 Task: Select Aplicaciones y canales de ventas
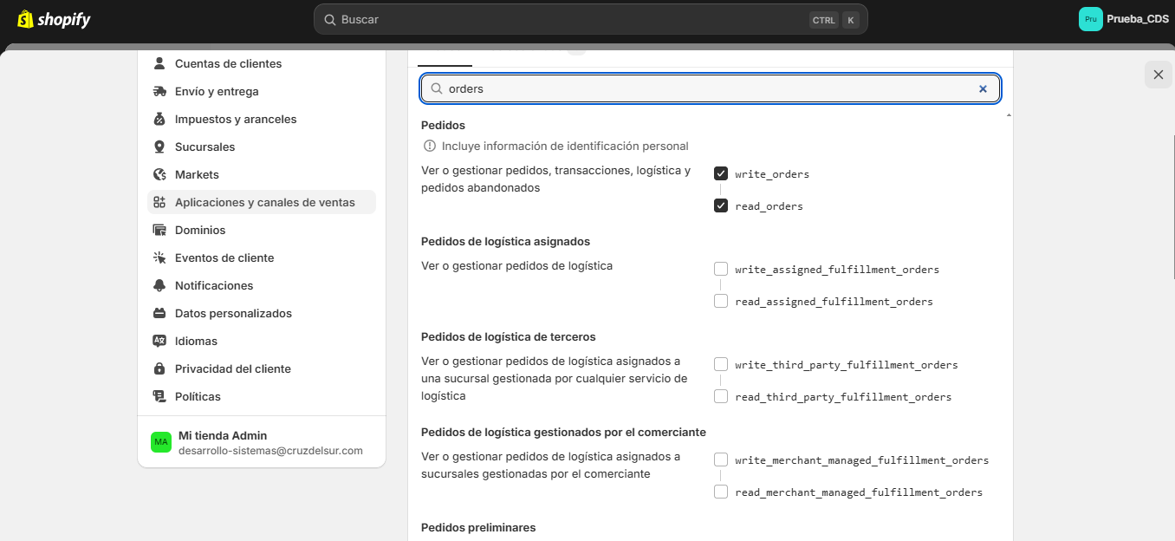(x=263, y=202)
